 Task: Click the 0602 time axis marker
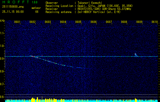[33, 22]
